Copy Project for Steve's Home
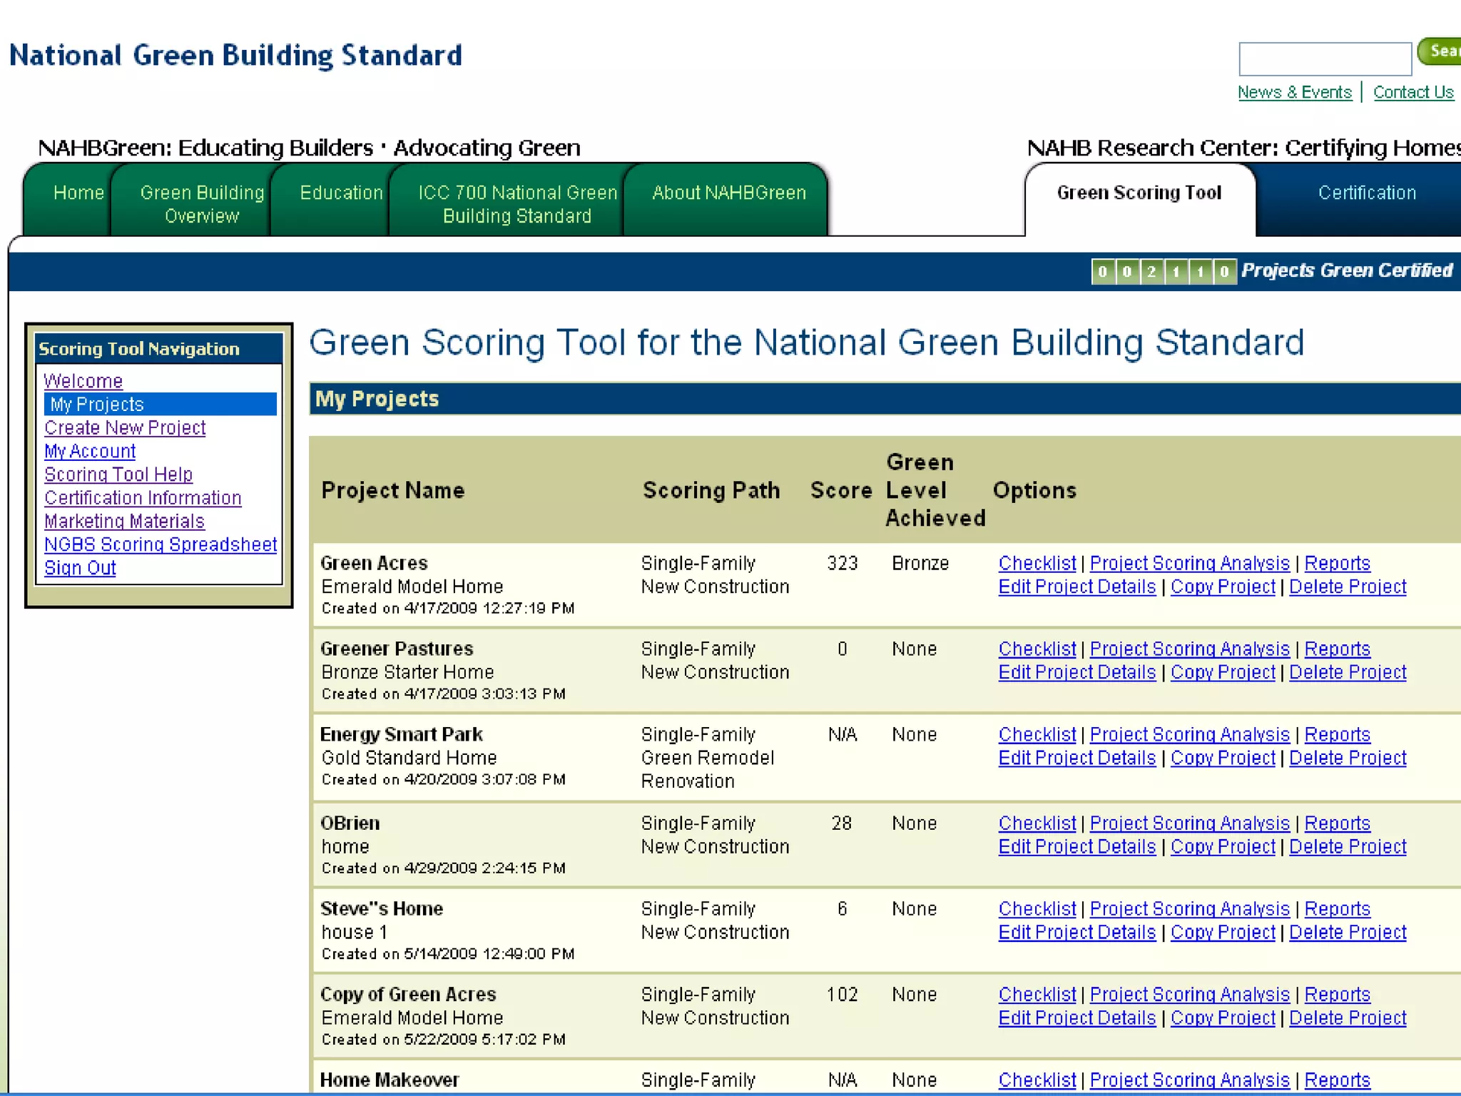 click(1223, 933)
